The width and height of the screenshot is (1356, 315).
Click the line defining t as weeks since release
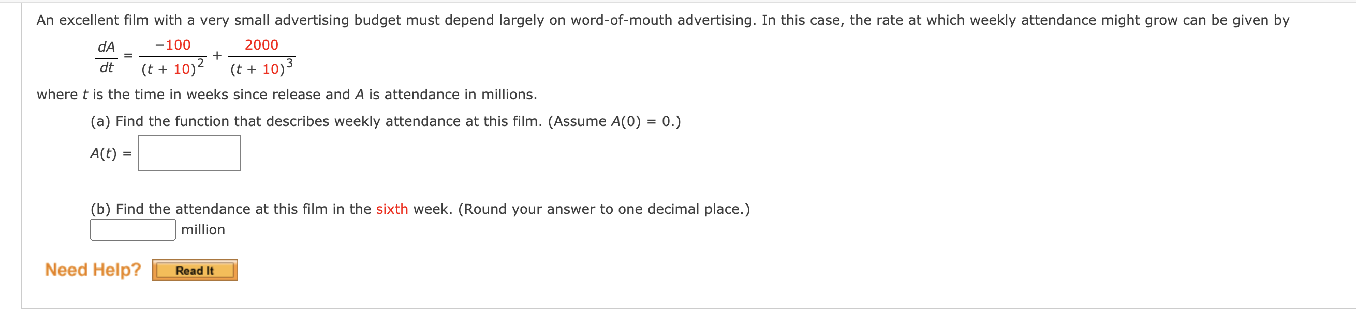pyautogui.click(x=287, y=95)
